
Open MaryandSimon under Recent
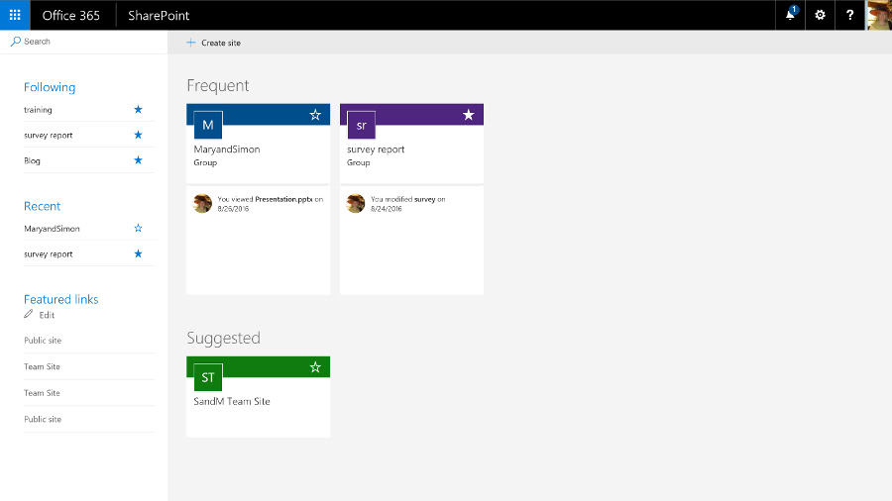pyautogui.click(x=52, y=229)
